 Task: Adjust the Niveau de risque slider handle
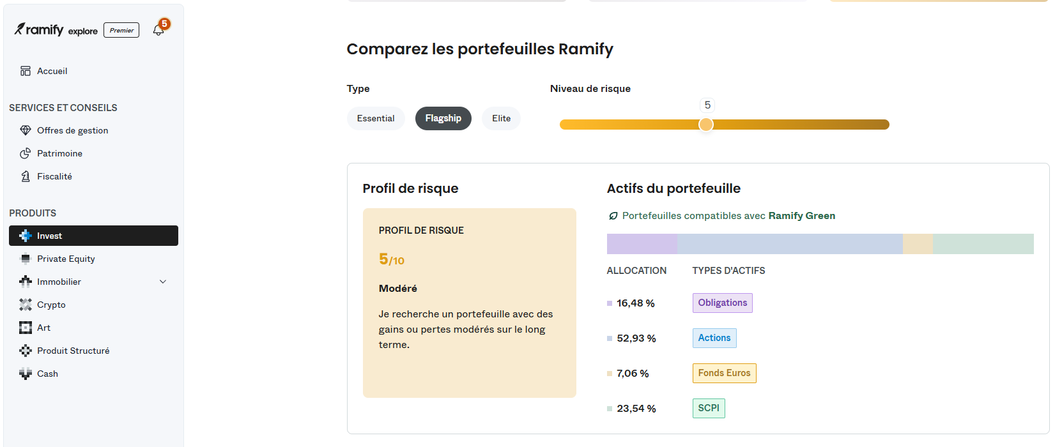pyautogui.click(x=705, y=125)
